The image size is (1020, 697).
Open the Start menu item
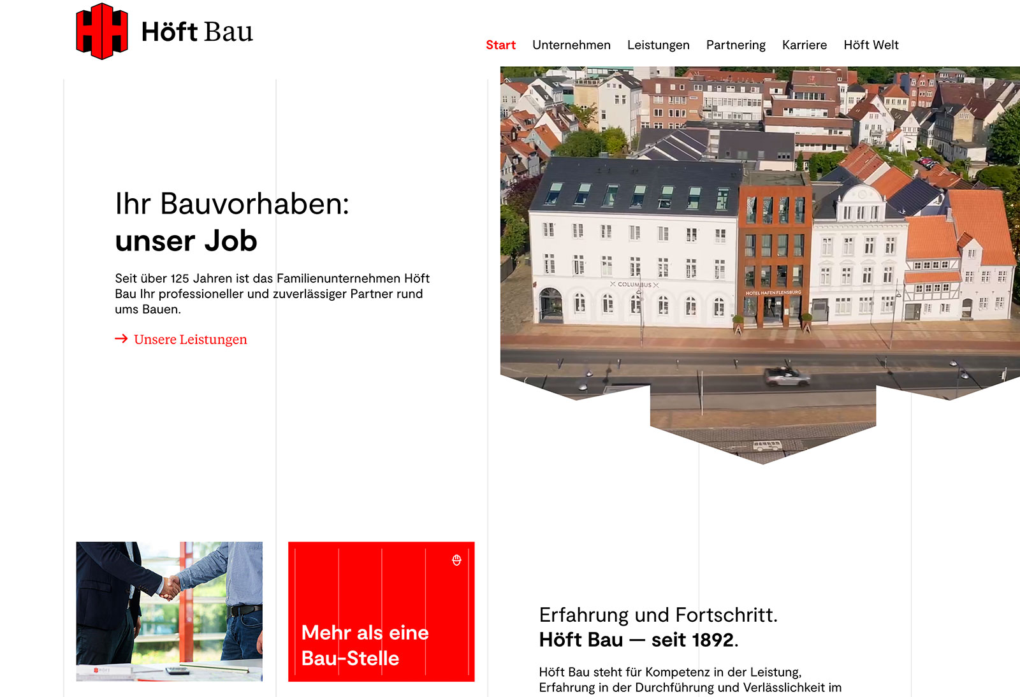[x=500, y=45]
